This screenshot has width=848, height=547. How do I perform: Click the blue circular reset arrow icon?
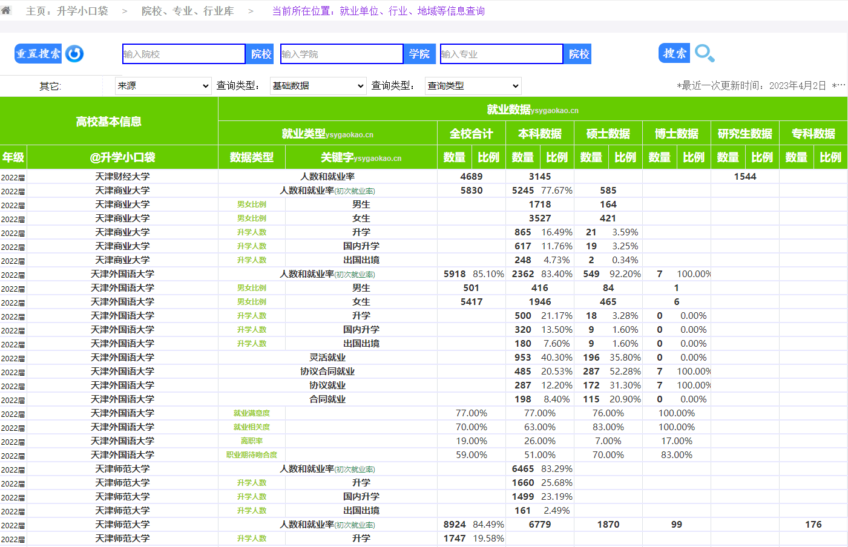(74, 54)
